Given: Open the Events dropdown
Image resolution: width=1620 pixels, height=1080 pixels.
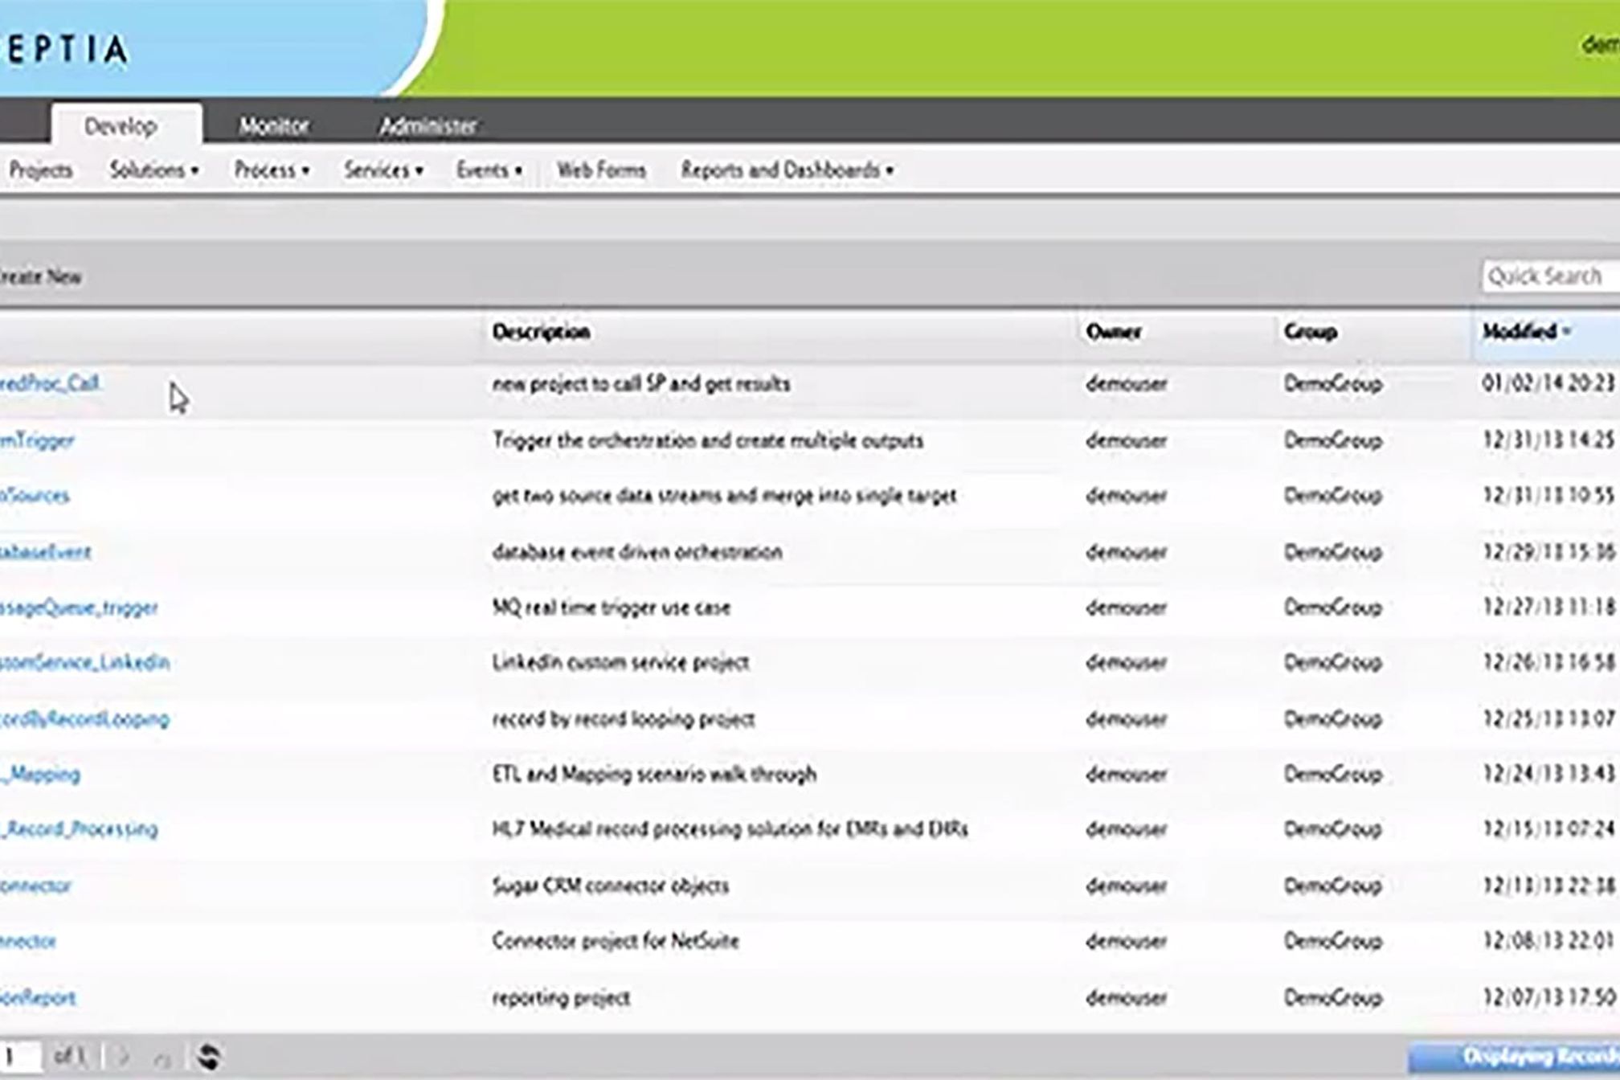Looking at the screenshot, I should tap(489, 170).
